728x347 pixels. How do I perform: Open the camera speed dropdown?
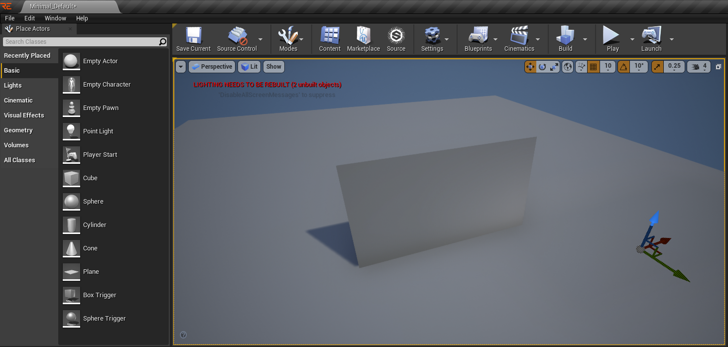click(x=699, y=67)
